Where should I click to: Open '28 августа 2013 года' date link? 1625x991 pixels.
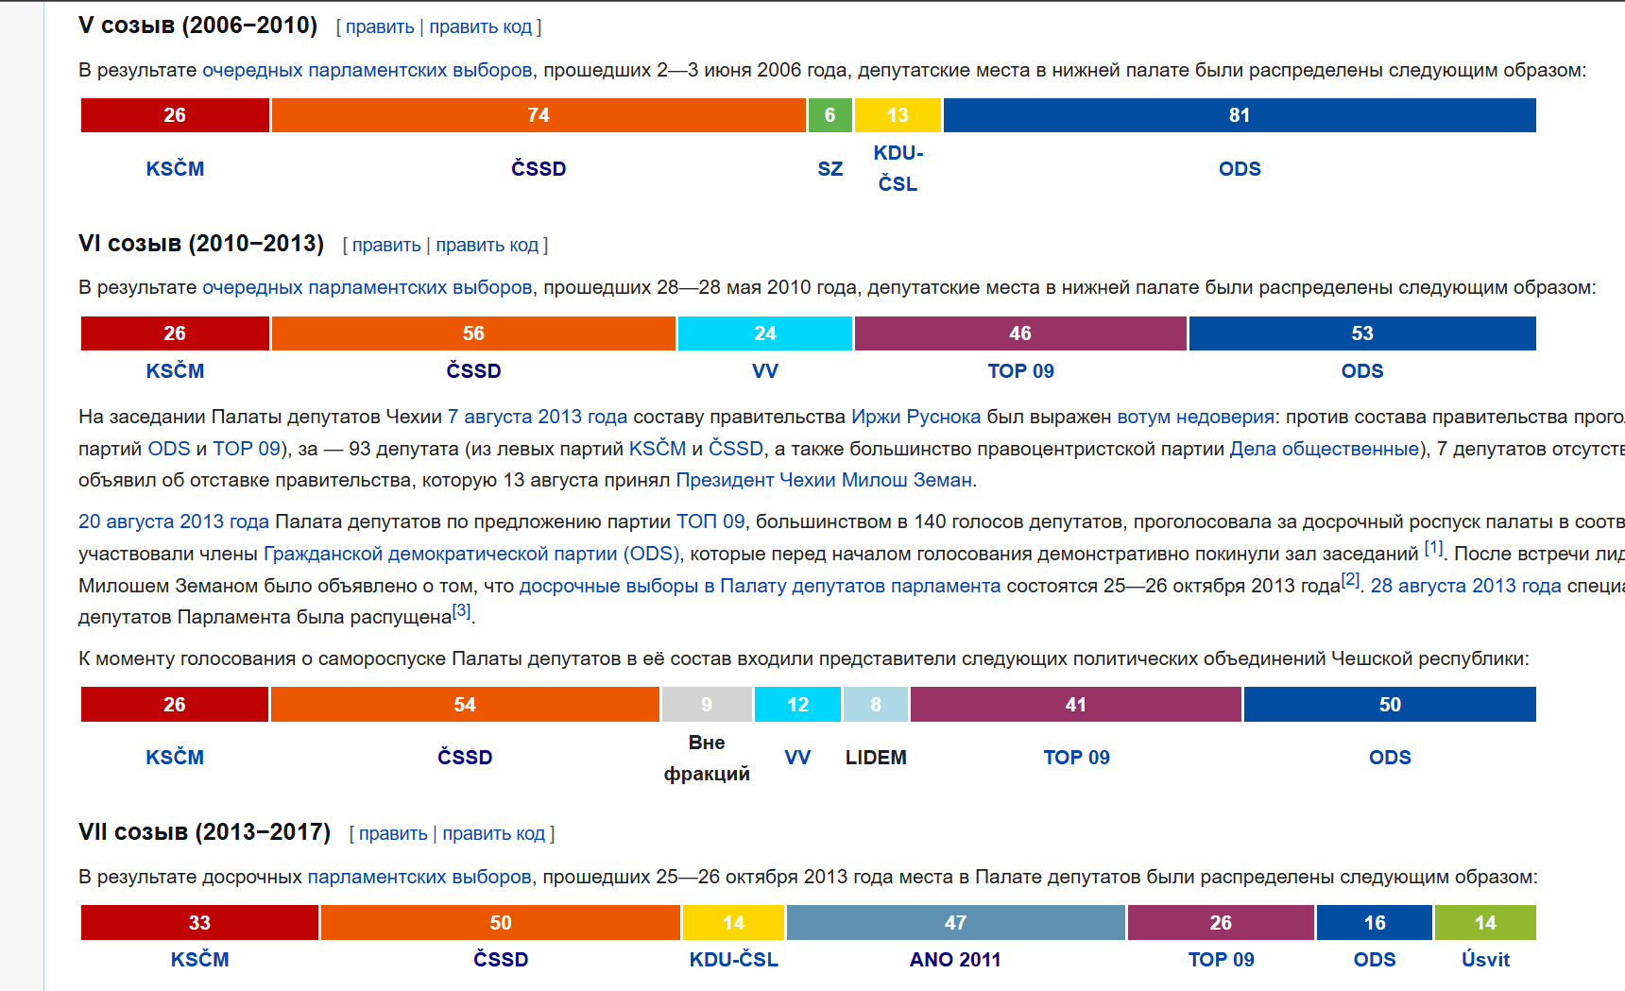coord(1466,586)
